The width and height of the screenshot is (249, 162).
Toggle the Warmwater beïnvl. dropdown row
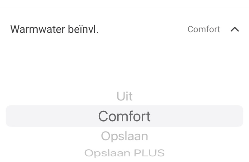(125, 29)
